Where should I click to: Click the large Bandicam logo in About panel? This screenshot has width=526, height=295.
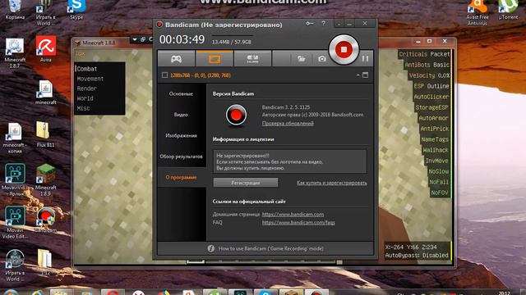point(236,115)
